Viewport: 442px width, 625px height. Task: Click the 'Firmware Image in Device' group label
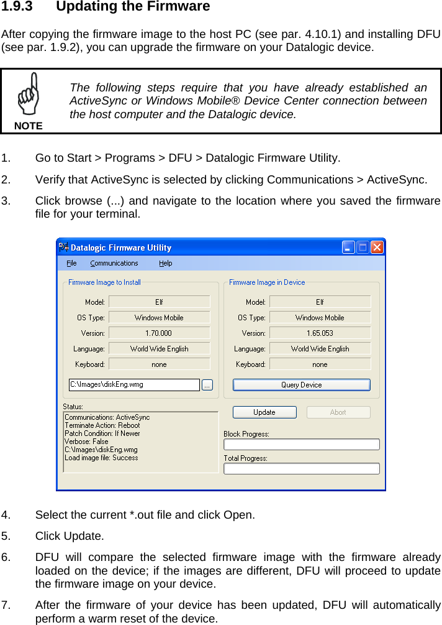tap(267, 282)
